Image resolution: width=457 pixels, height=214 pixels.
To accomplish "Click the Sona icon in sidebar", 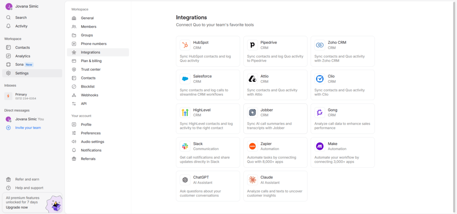I will (9, 64).
